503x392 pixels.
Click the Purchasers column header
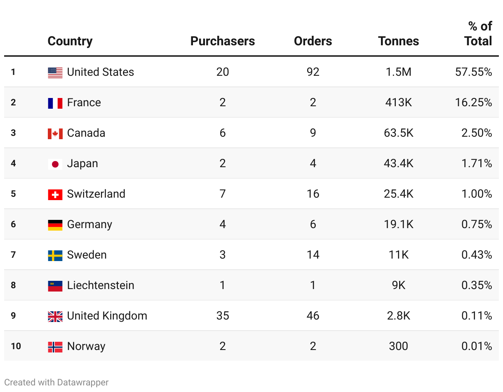point(223,41)
